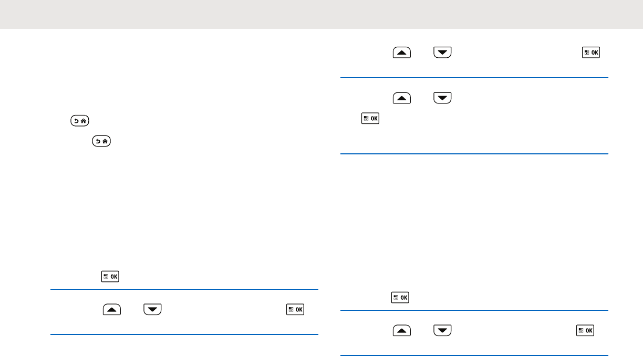This screenshot has height=356, width=643.
Task: Click the blue divider under the top-right step
Action: (x=474, y=78)
